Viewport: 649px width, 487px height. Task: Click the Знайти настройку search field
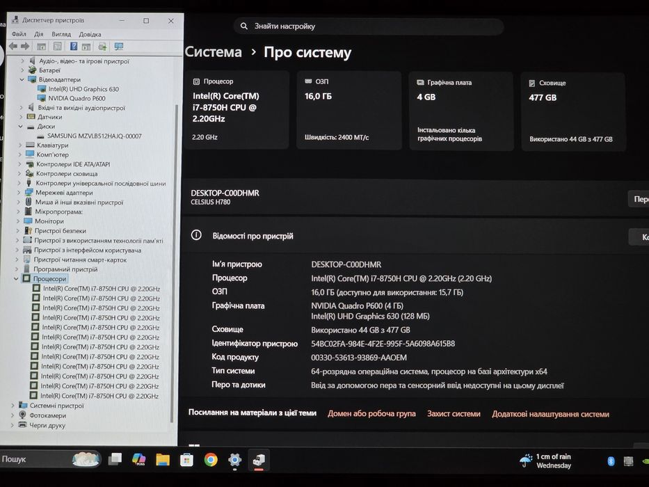[x=369, y=26]
